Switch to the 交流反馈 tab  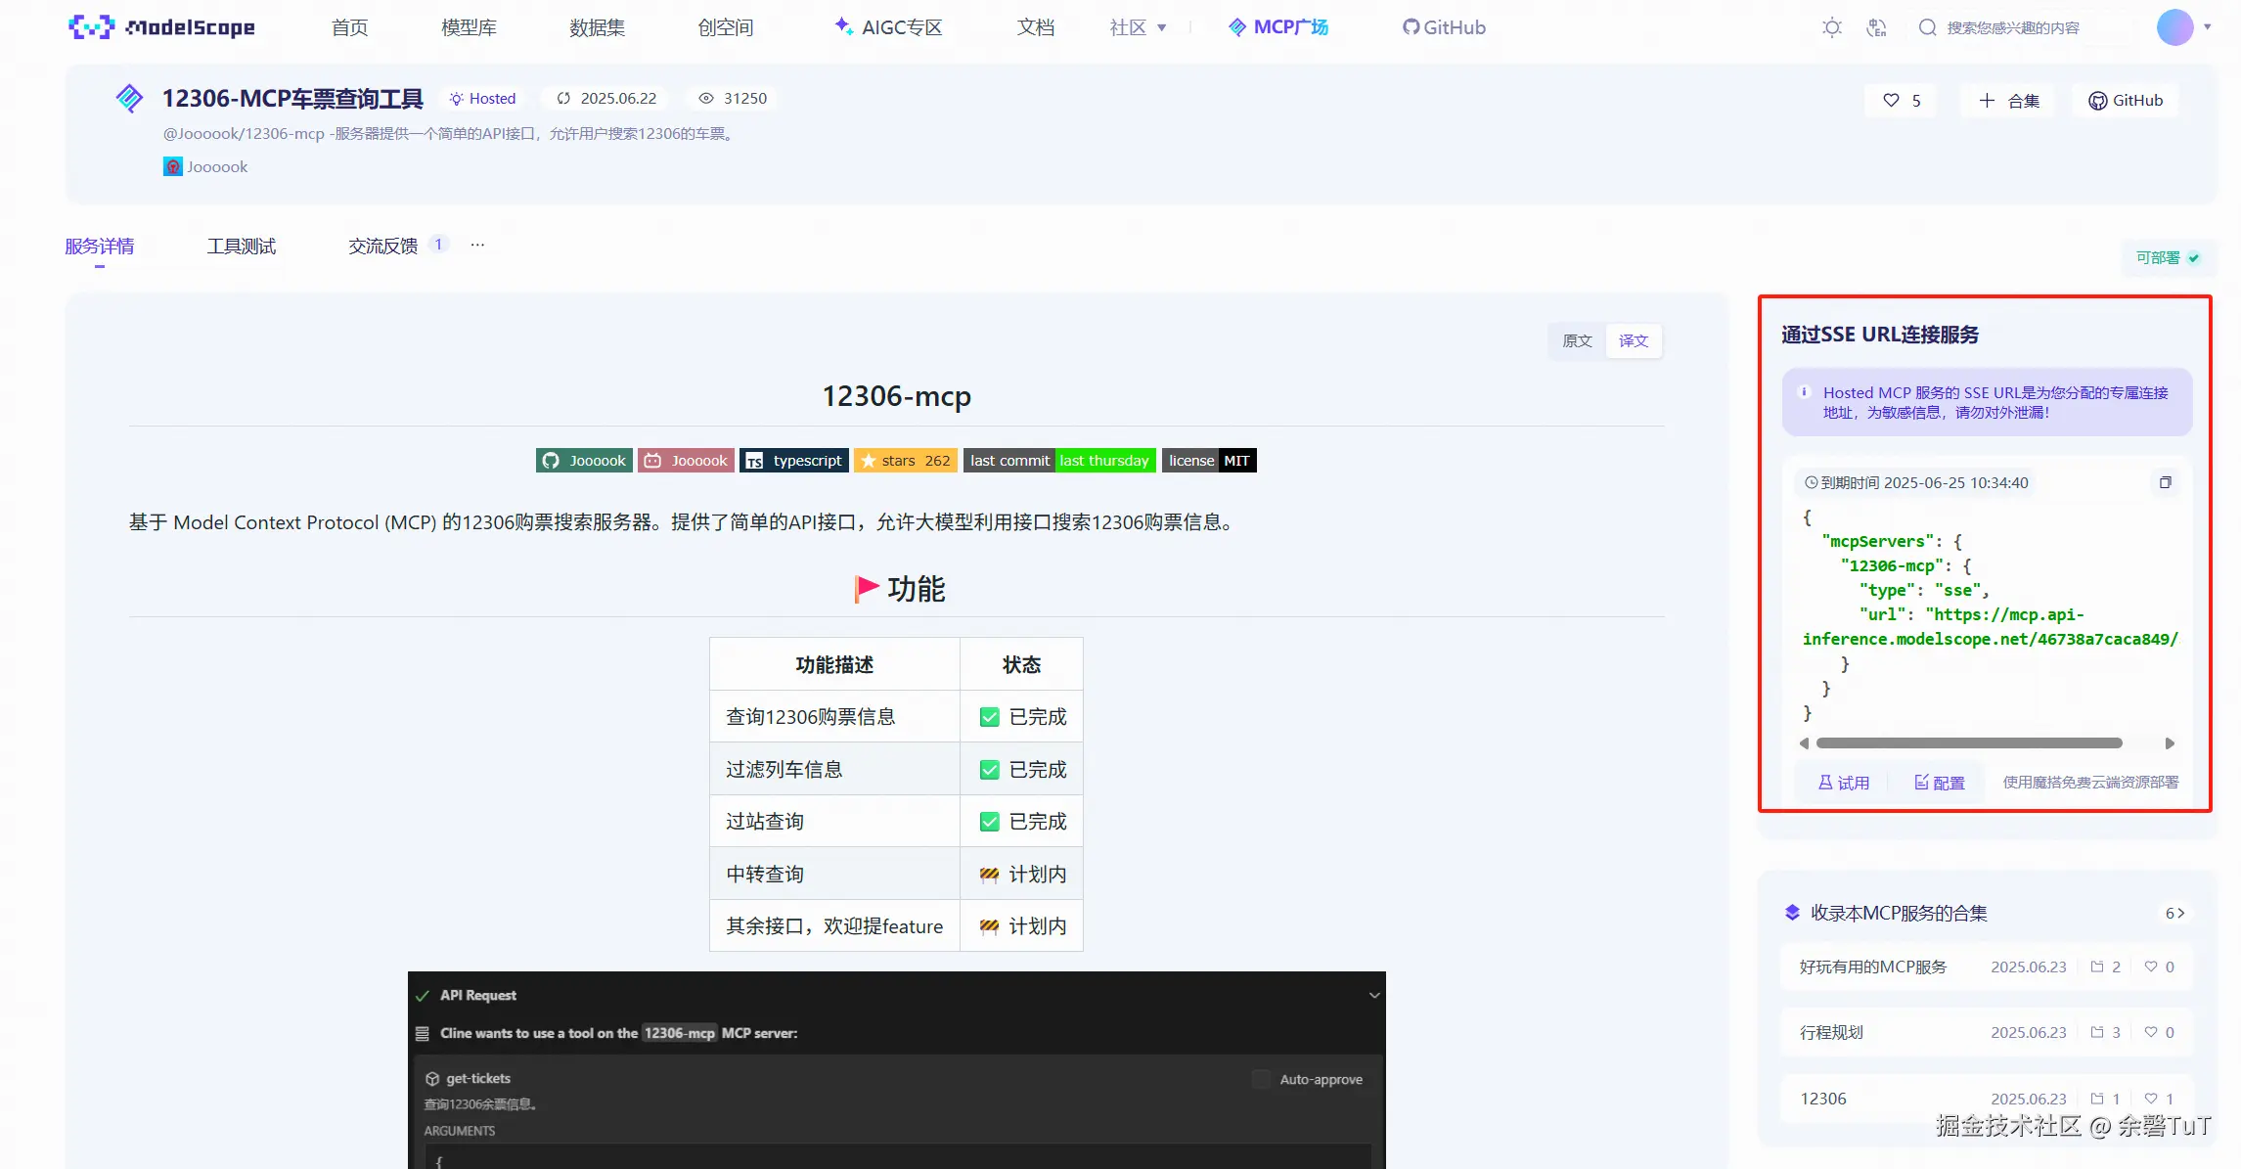(x=382, y=247)
